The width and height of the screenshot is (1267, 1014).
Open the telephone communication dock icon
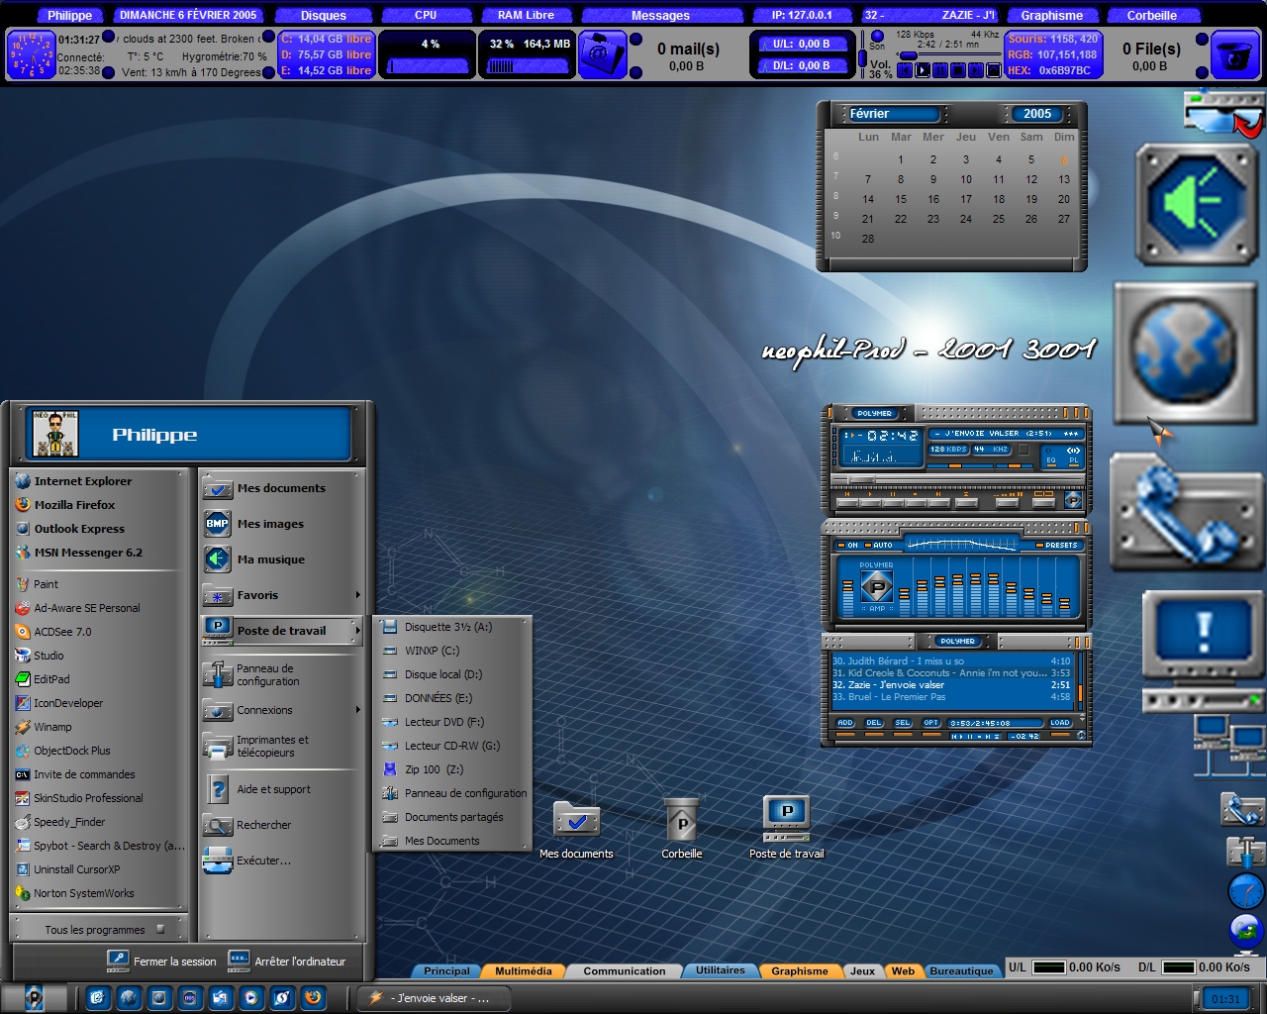pyautogui.click(x=1186, y=511)
